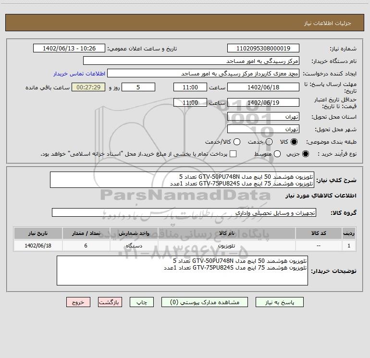Click ردیف column header

tap(349, 233)
